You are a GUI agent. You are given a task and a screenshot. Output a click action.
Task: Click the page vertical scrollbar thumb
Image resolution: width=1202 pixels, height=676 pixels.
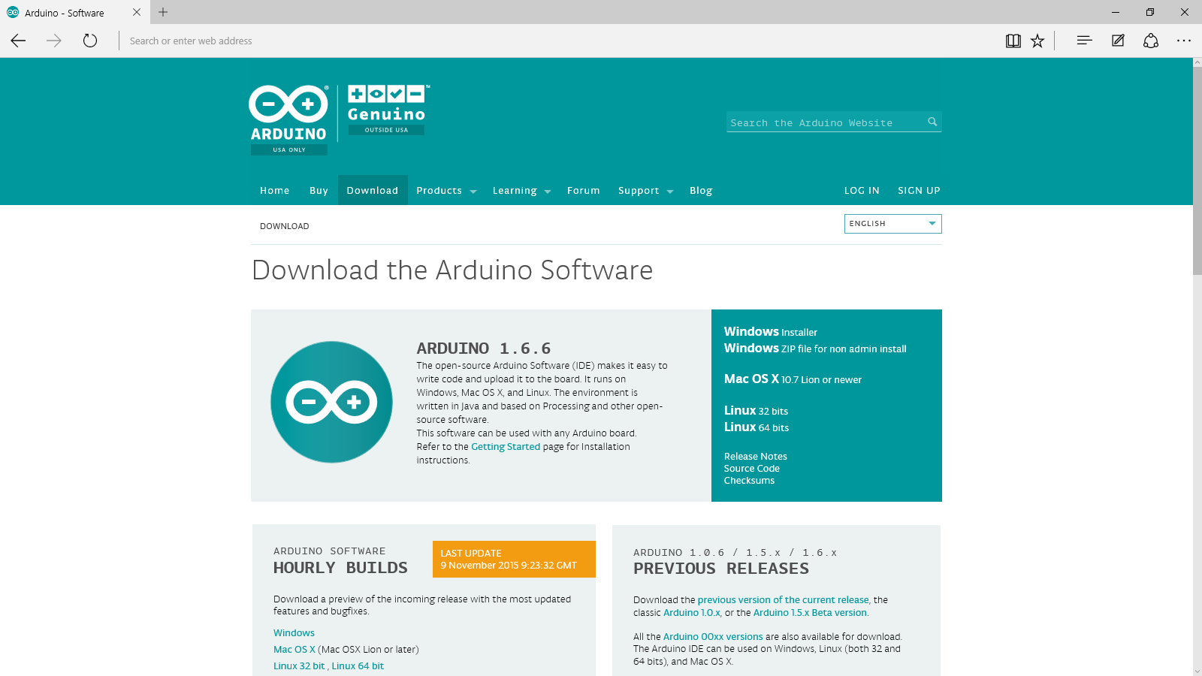pos(1197,171)
